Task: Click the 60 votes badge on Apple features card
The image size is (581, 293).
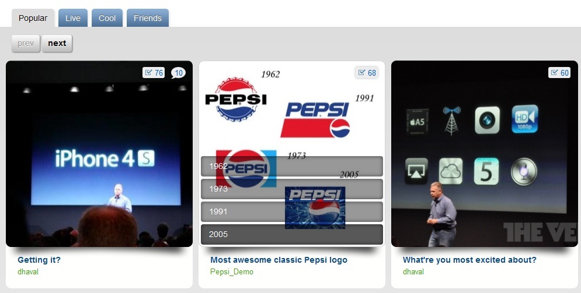Action: pos(559,73)
